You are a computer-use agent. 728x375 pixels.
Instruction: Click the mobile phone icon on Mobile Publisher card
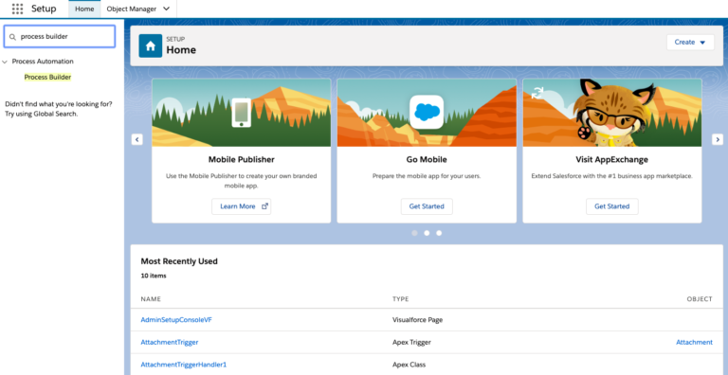coord(242,113)
